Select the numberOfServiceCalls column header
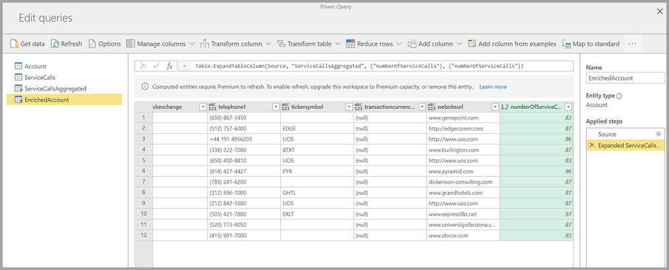This screenshot has height=270, width=669. pos(536,107)
